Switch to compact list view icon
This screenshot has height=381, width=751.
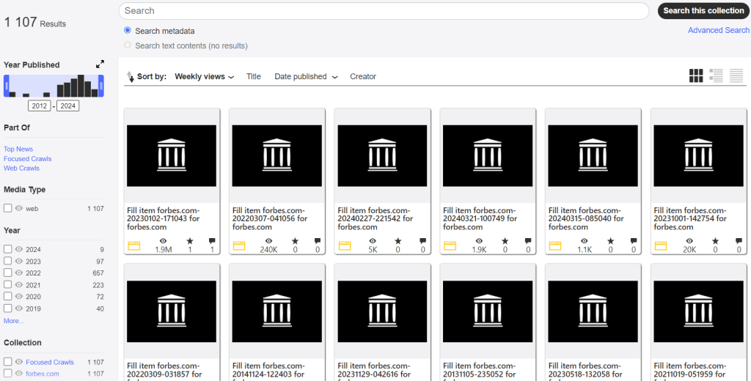[736, 75]
